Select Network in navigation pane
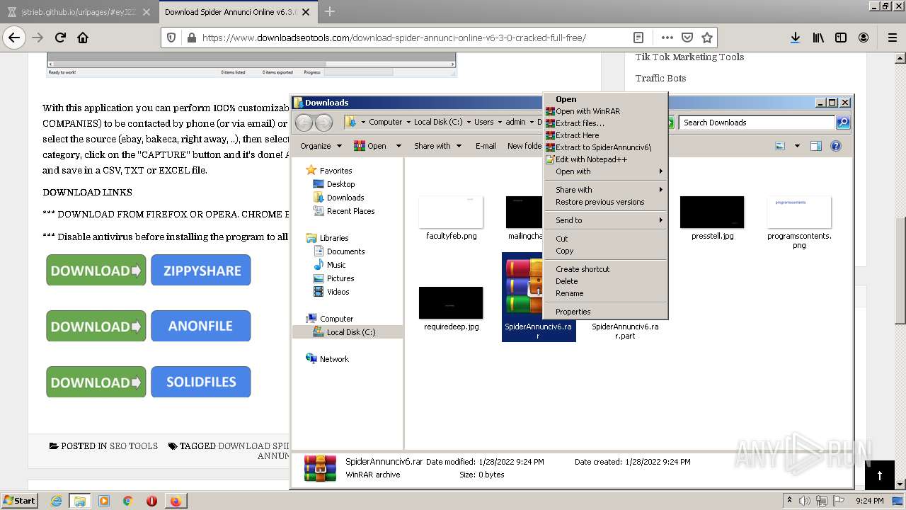Image resolution: width=906 pixels, height=510 pixels. pos(334,359)
